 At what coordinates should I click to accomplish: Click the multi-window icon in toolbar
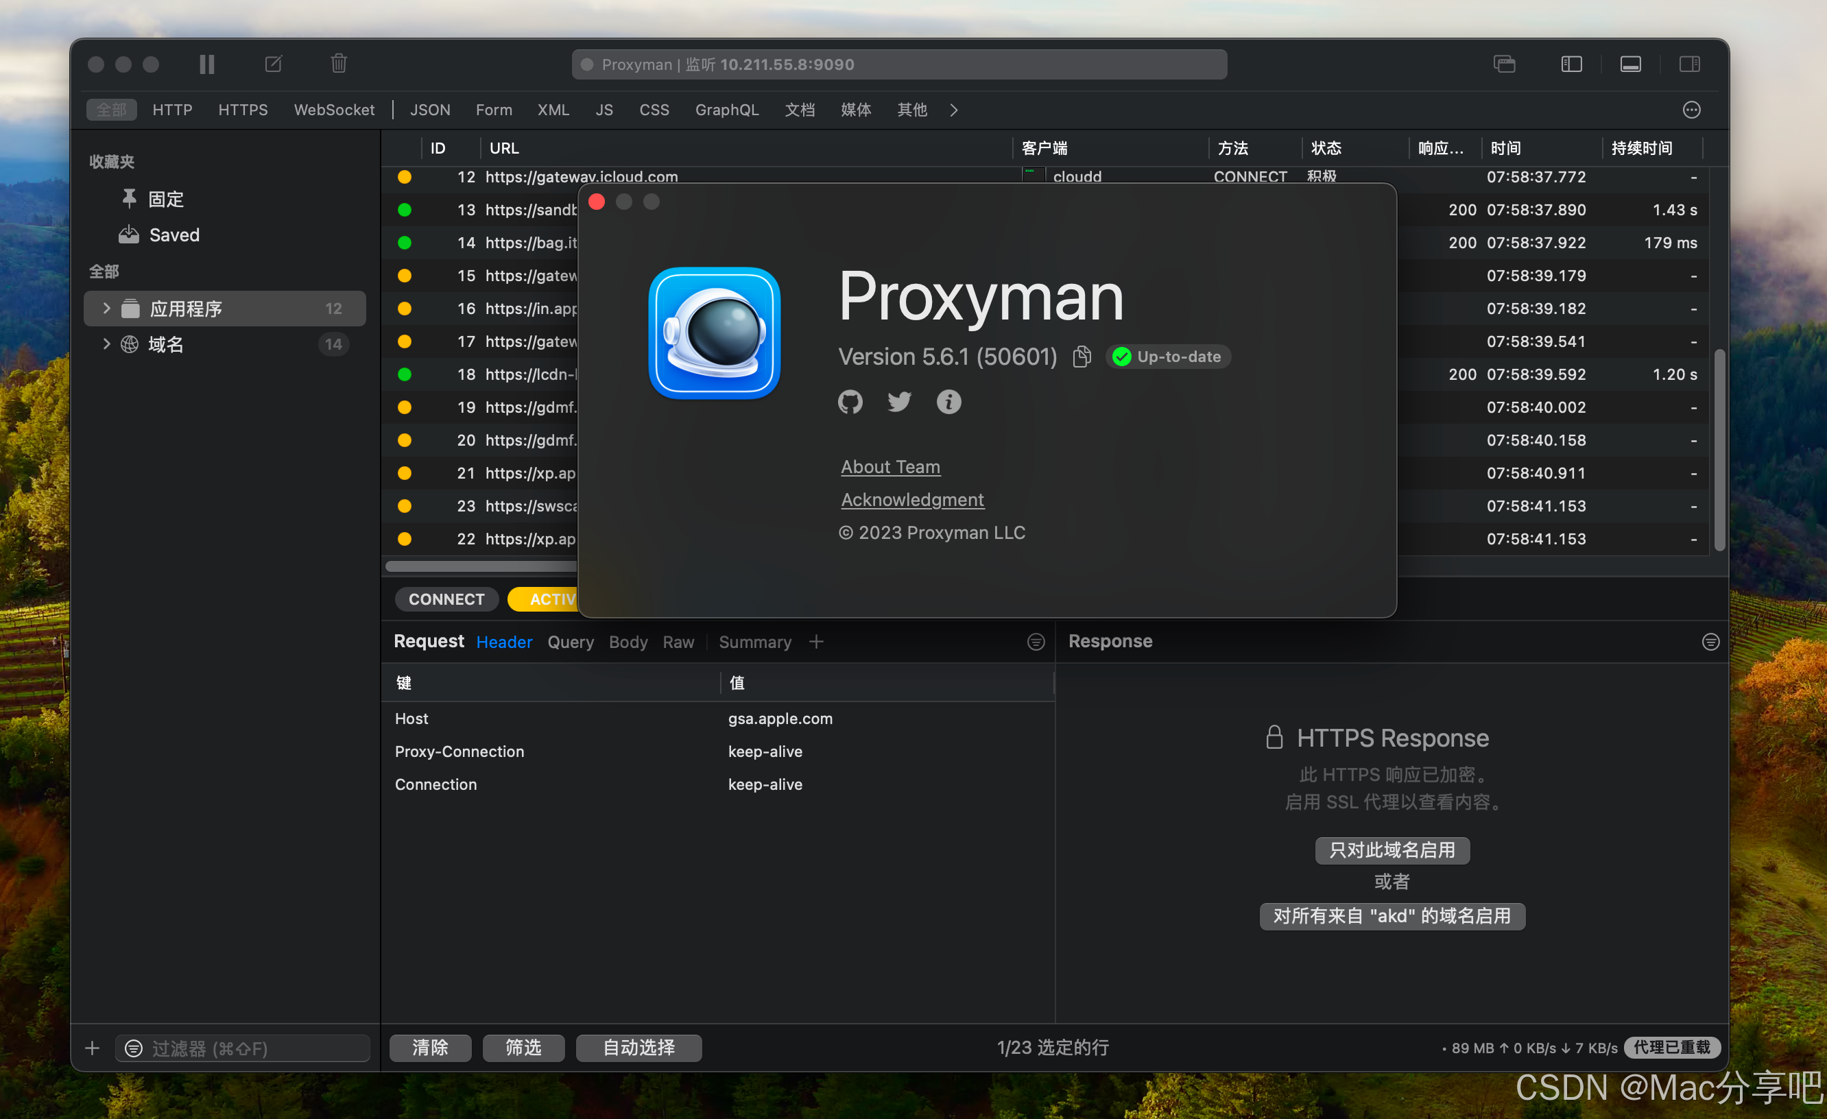(1505, 64)
